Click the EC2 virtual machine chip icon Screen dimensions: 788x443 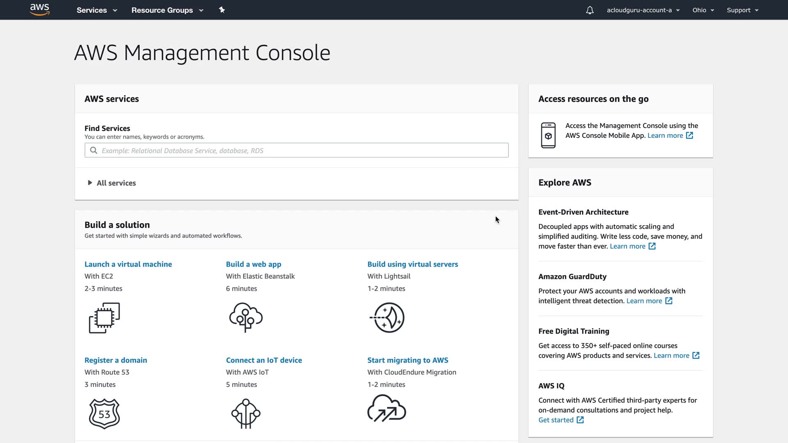(x=104, y=318)
